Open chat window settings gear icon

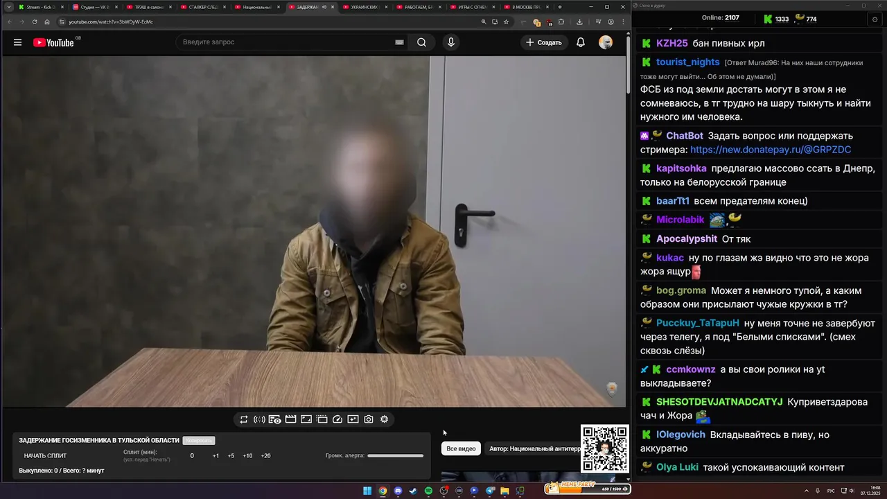pos(875,19)
